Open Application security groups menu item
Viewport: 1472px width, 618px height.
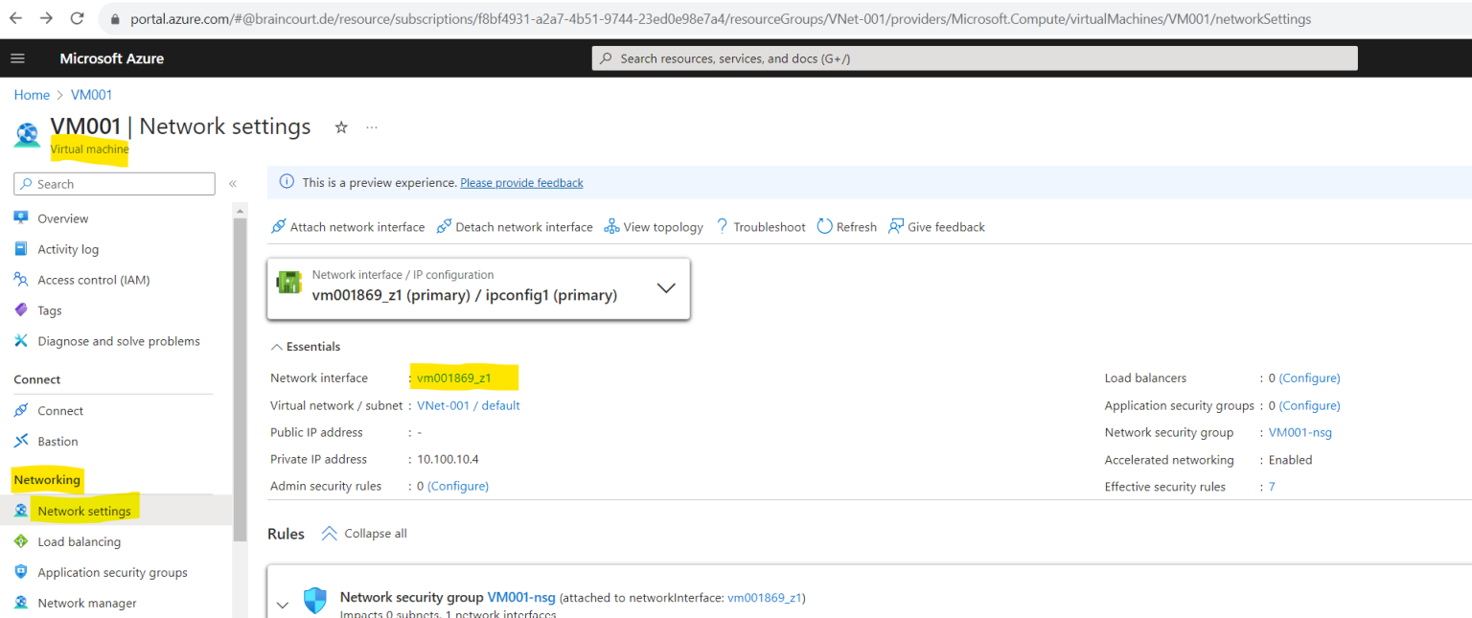[112, 572]
